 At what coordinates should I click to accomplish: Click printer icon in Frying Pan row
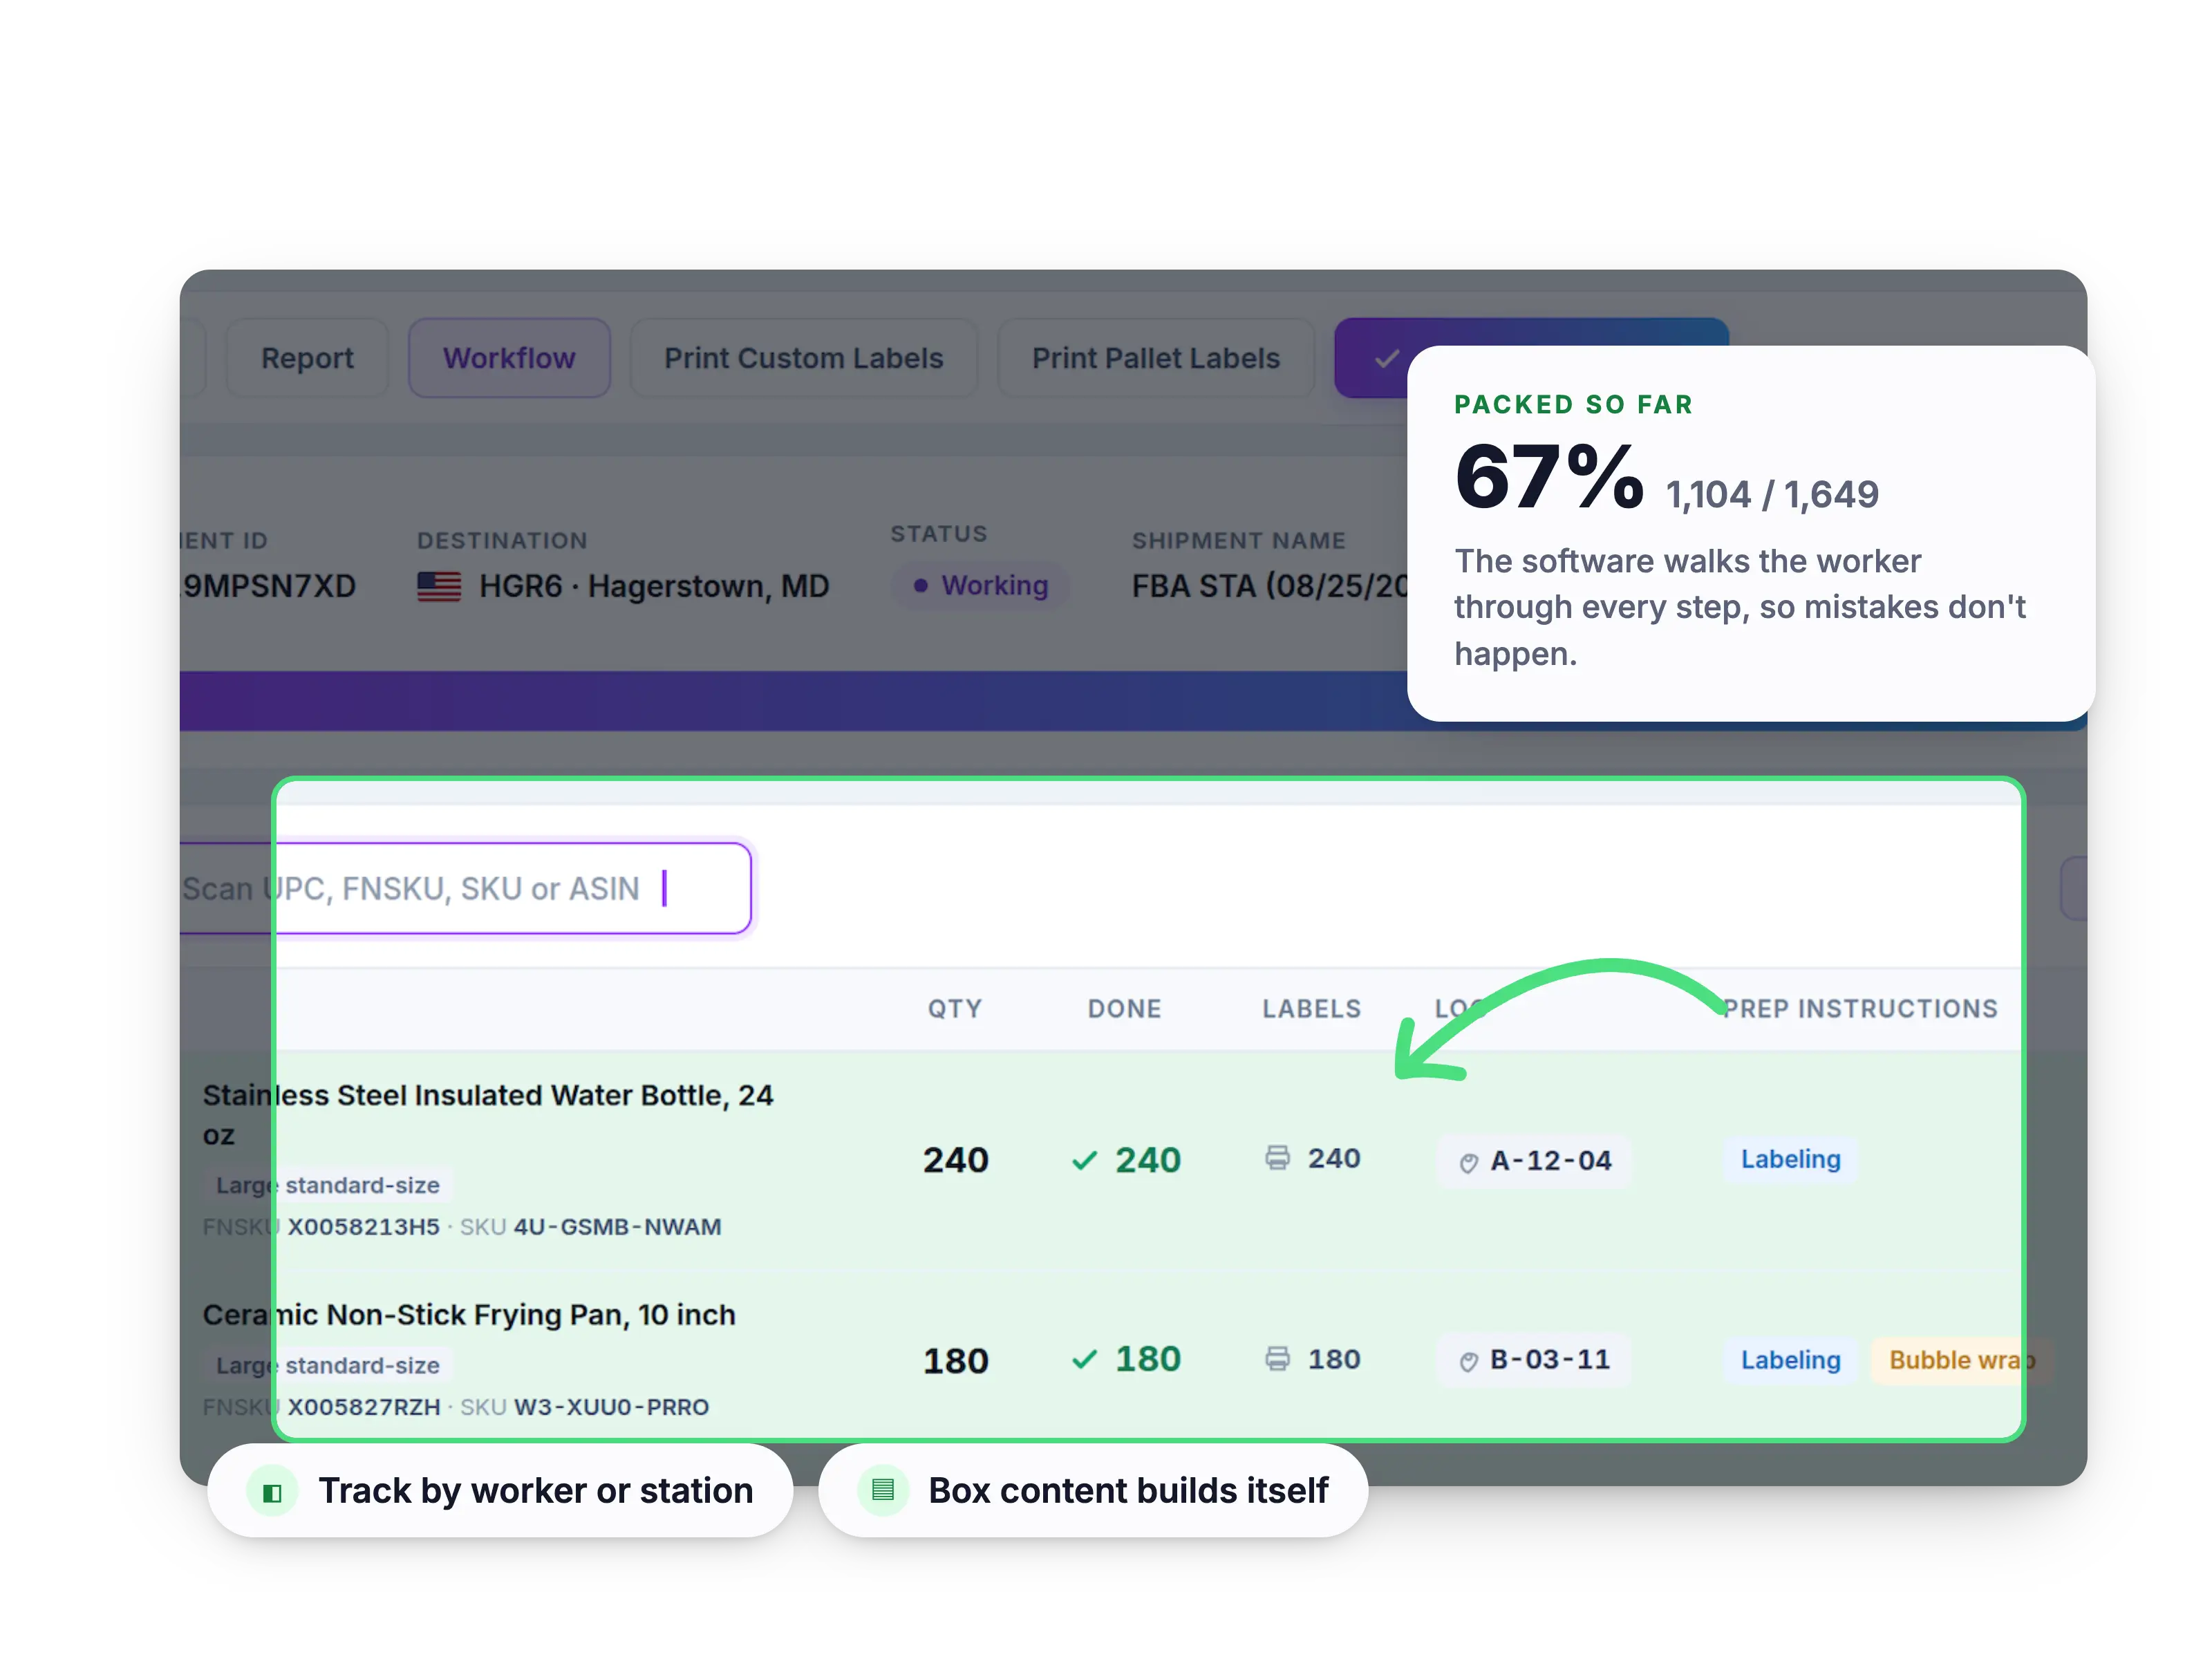click(x=1278, y=1359)
